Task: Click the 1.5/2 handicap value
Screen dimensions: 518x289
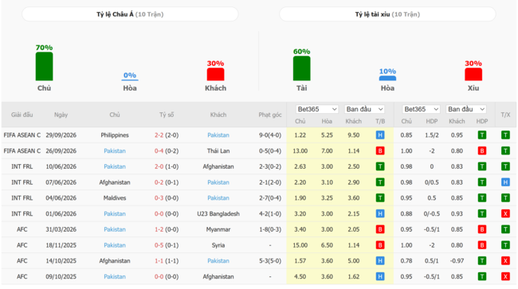Action: tap(432, 135)
